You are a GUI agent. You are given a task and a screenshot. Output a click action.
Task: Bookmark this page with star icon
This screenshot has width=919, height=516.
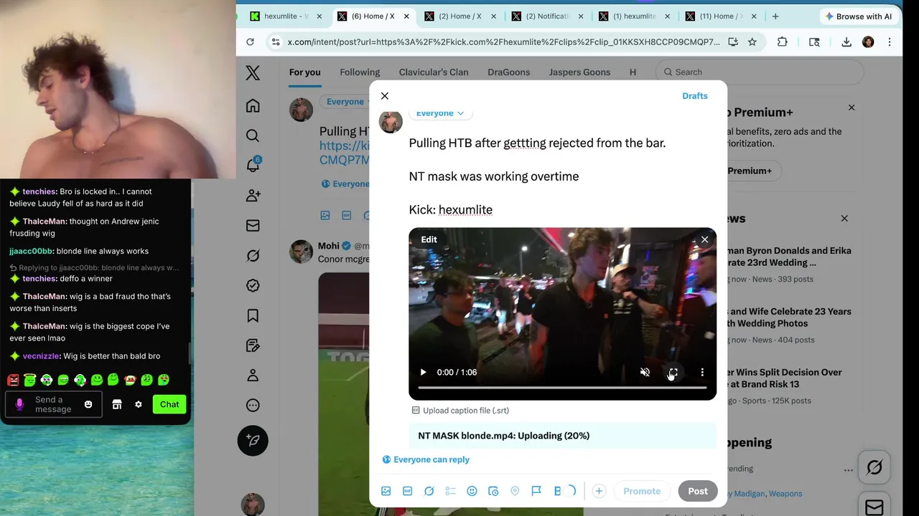click(752, 42)
